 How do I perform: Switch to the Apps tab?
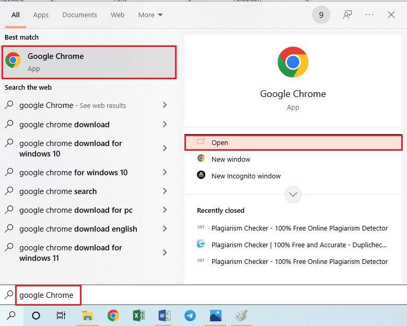point(41,15)
